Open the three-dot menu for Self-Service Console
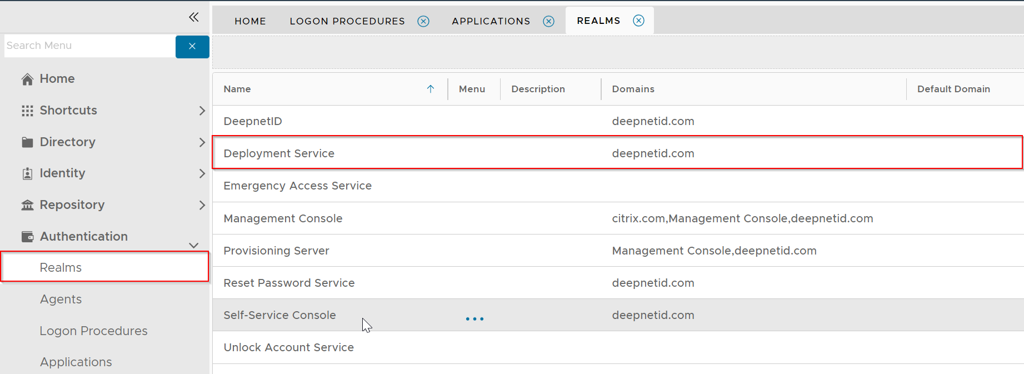Image resolution: width=1024 pixels, height=374 pixels. [x=474, y=319]
